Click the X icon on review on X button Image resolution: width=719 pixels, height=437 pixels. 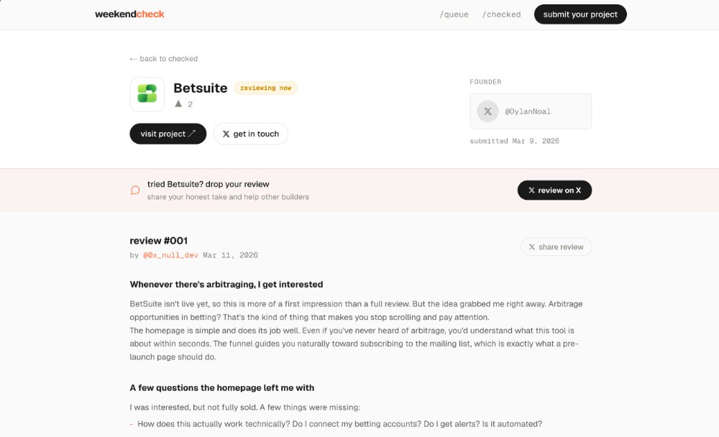(x=531, y=190)
